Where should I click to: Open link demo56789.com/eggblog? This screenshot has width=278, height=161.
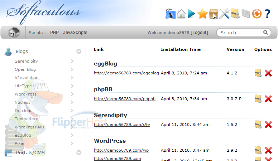[126, 73]
